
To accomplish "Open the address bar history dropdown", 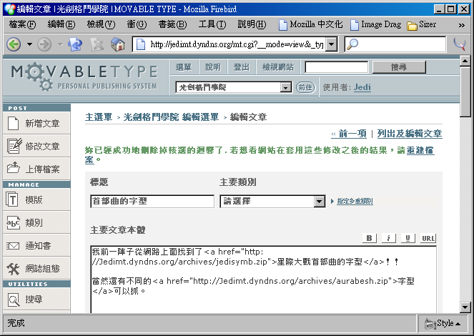I will (x=332, y=45).
